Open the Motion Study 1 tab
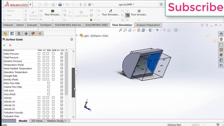The width and height of the screenshot is (224, 126). click(56, 121)
